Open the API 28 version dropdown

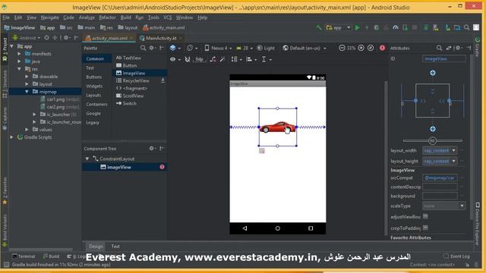[x=245, y=48]
